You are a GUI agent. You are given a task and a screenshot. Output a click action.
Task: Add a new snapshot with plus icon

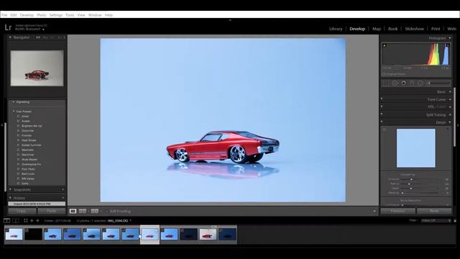(x=63, y=190)
